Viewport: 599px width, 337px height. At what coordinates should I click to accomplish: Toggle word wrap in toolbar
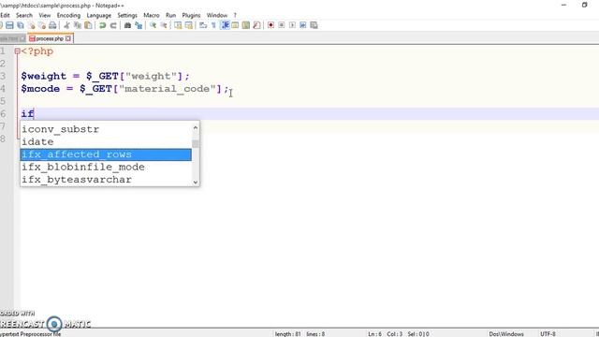coord(203,25)
